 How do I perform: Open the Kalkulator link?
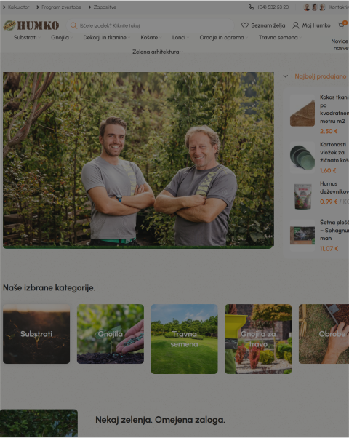18,7
